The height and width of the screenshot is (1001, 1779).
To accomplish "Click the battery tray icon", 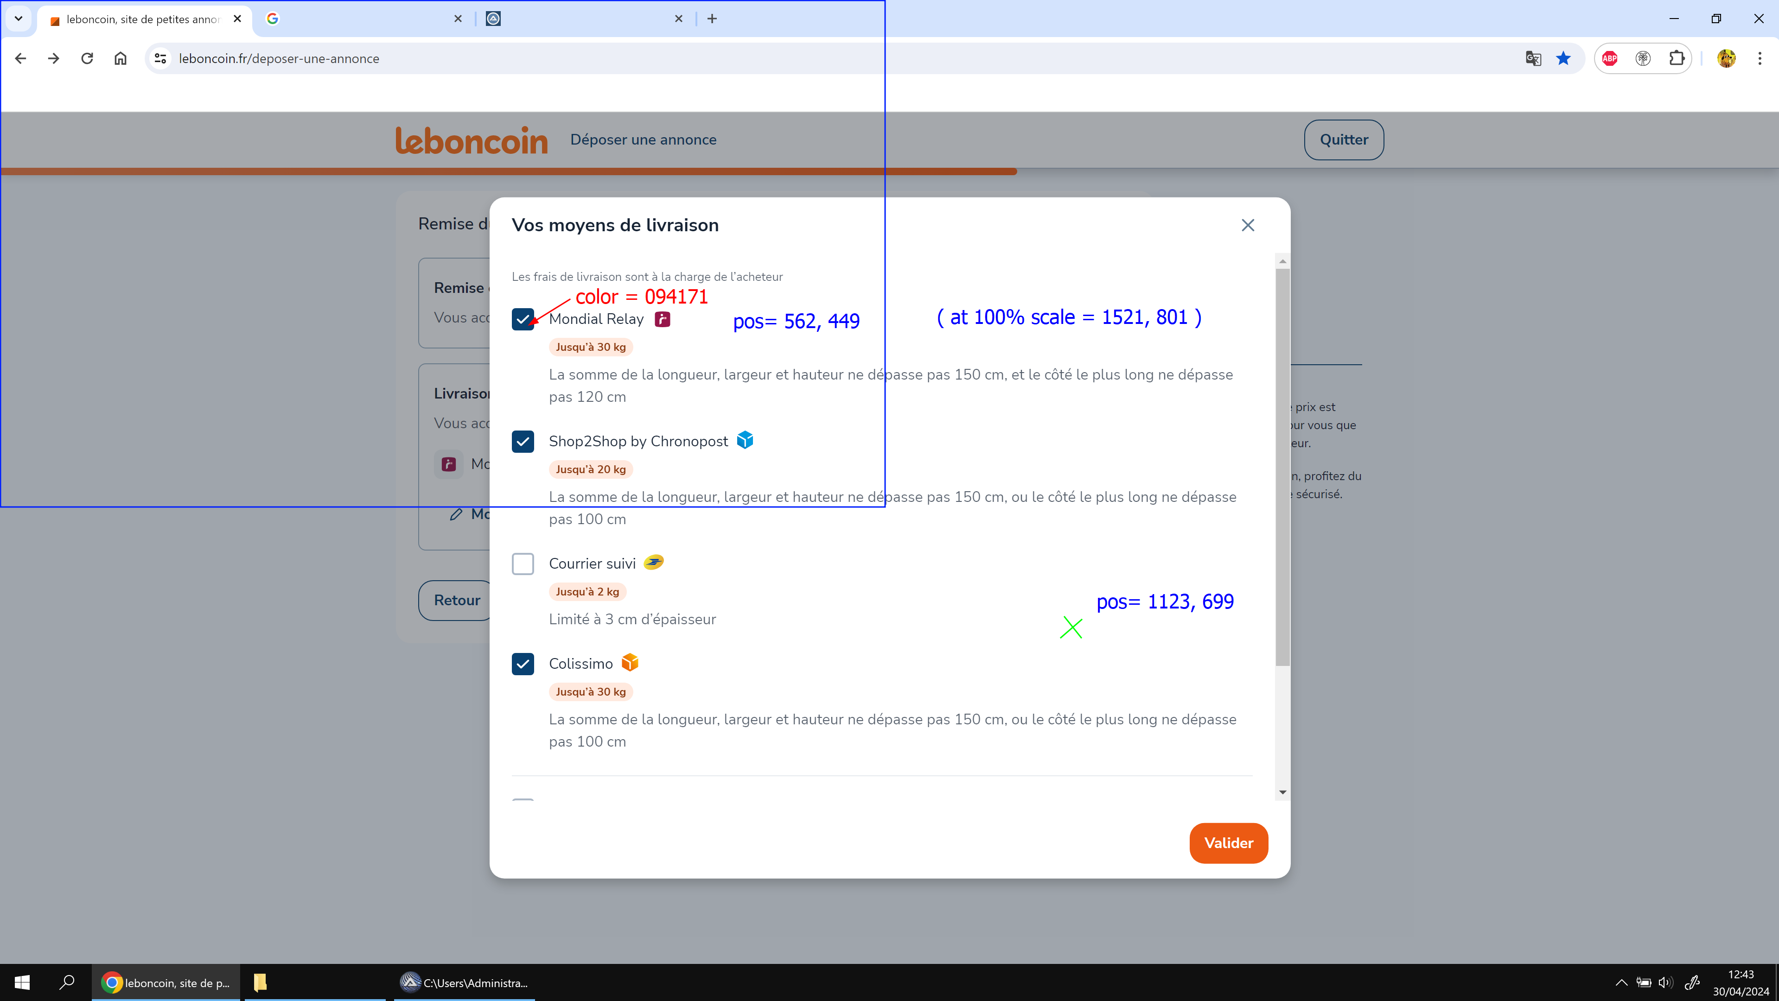I will click(1644, 982).
